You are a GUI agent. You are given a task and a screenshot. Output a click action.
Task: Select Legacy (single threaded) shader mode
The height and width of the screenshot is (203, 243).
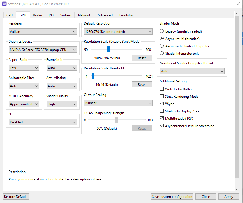(162, 31)
